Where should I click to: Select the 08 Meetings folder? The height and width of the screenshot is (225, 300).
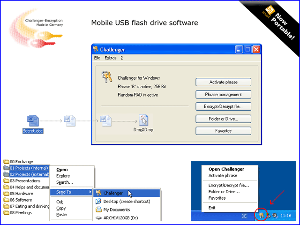pos(18,213)
